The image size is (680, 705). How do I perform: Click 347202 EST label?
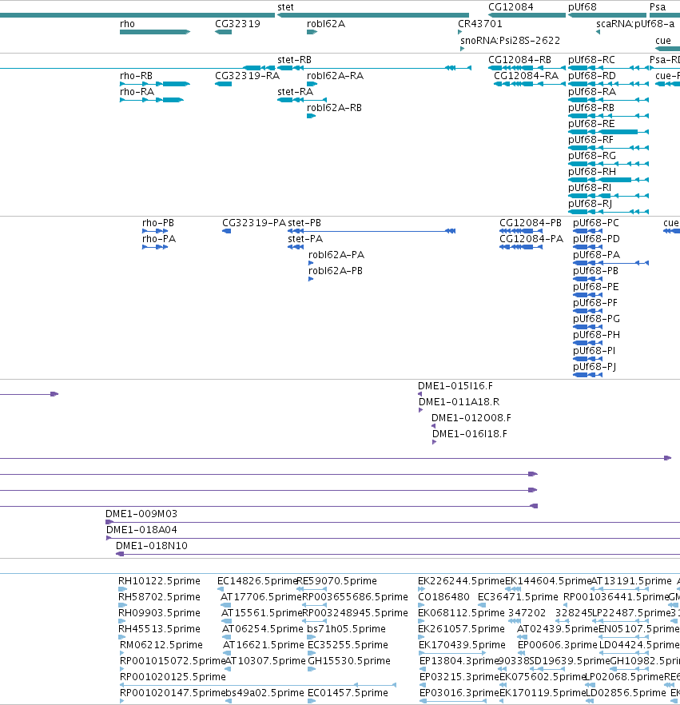[x=527, y=613]
